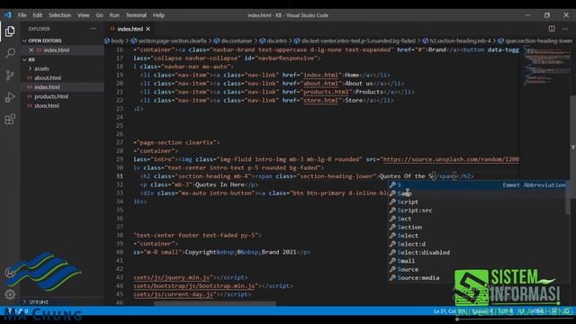This screenshot has height=324, width=576.
Task: Click the horizontal editor scrollbar
Action: (215, 304)
